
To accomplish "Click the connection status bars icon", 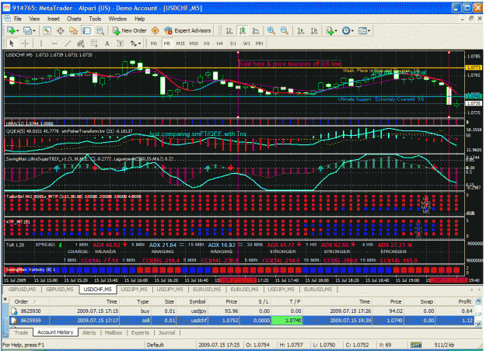I will [x=416, y=345].
